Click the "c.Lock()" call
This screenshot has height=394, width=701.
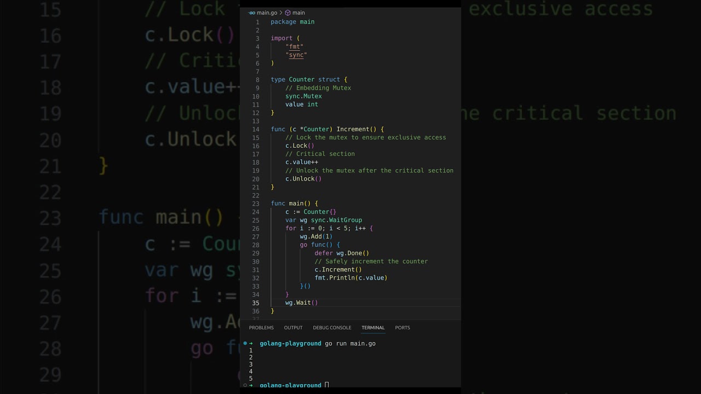pos(300,146)
